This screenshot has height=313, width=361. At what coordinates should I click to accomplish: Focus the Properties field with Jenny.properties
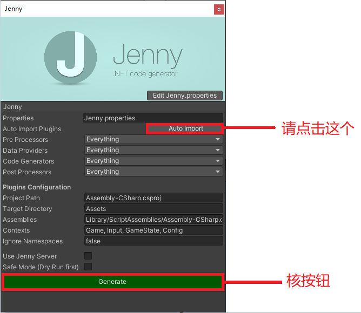click(153, 118)
